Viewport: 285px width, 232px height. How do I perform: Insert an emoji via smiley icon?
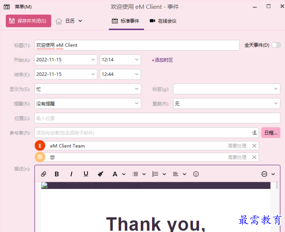click(196, 174)
